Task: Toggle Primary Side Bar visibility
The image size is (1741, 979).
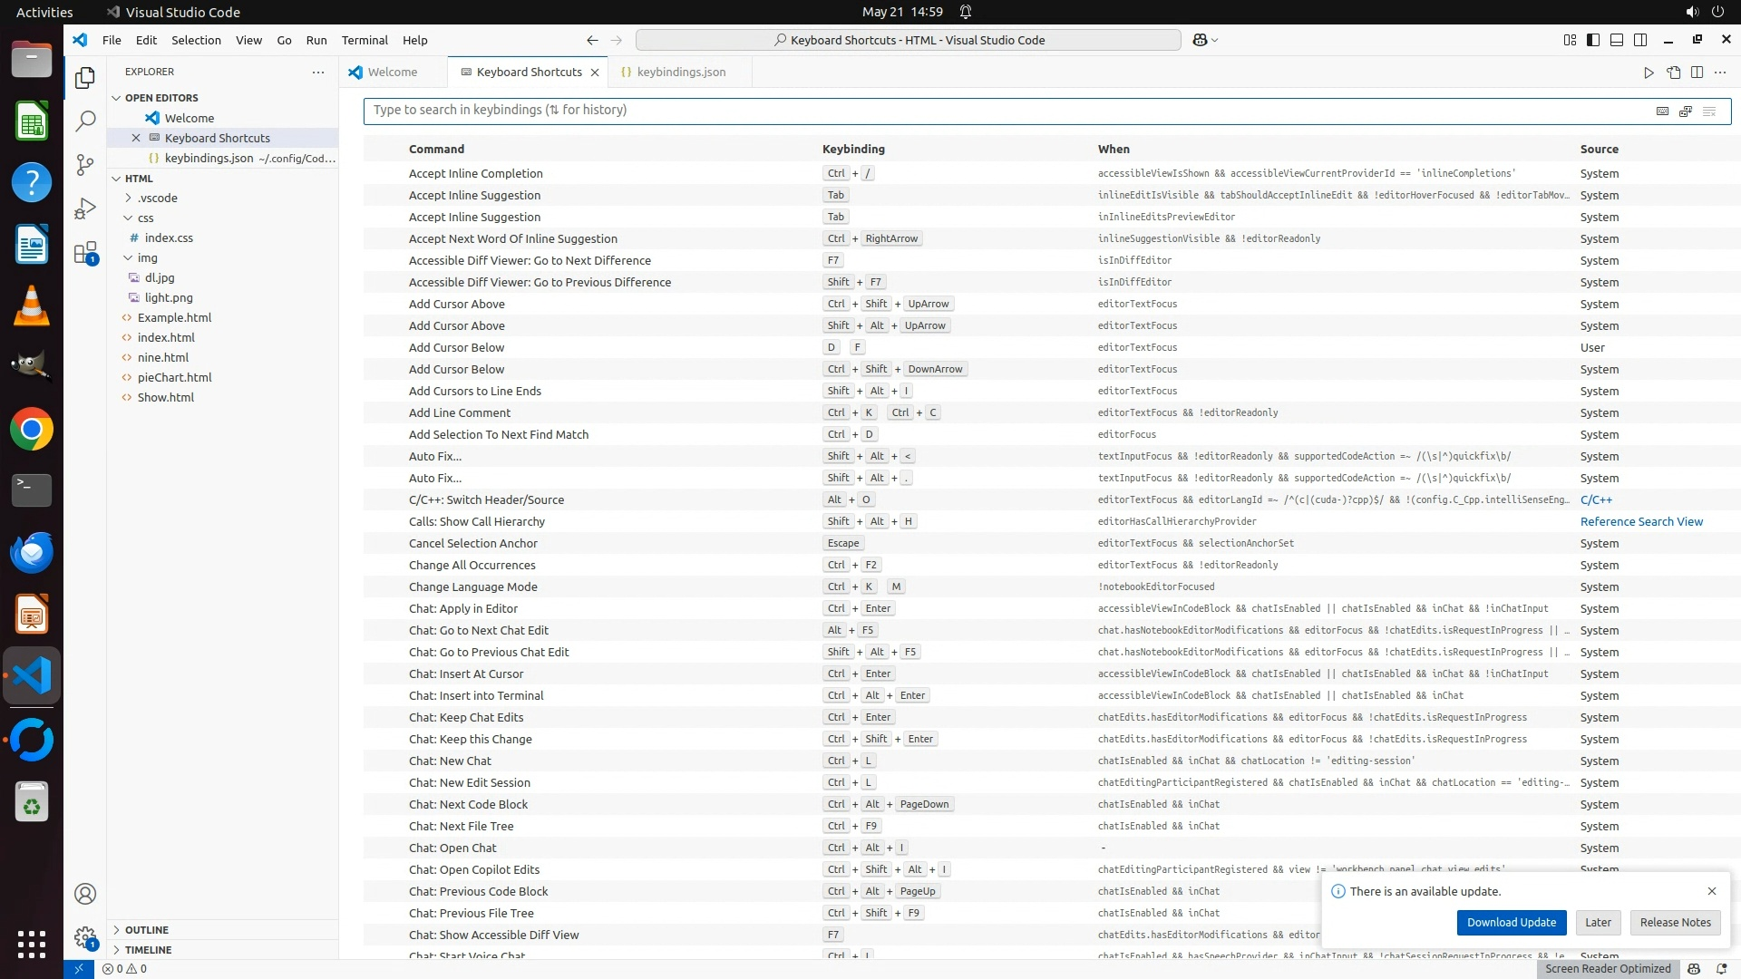Action: point(1593,40)
